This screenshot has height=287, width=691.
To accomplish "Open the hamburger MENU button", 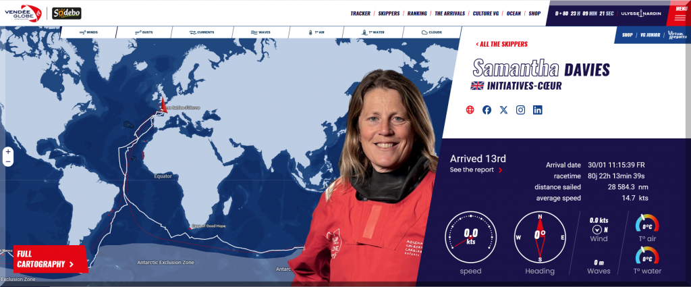I will click(x=680, y=14).
